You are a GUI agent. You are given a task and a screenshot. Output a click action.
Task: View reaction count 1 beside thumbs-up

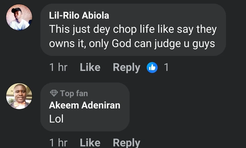[x=166, y=67]
